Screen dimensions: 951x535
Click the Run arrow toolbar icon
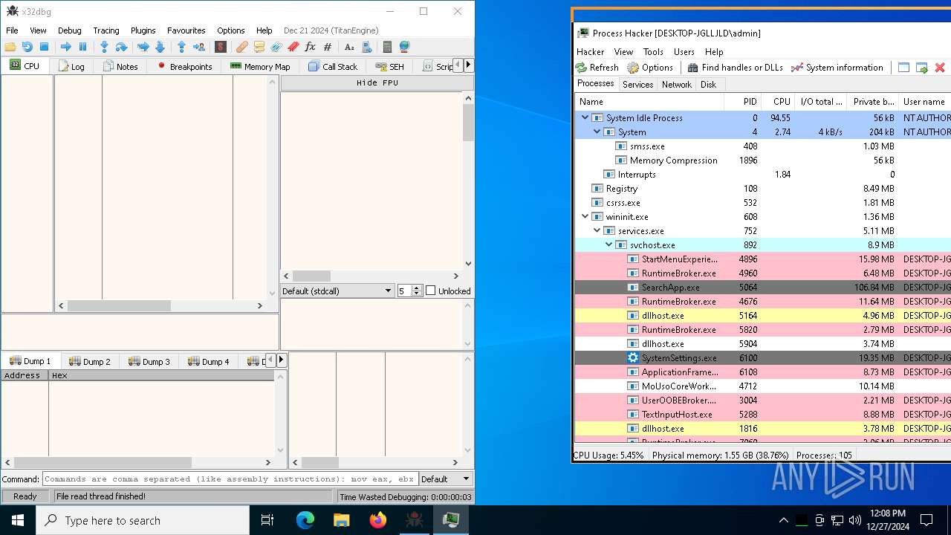coord(66,47)
